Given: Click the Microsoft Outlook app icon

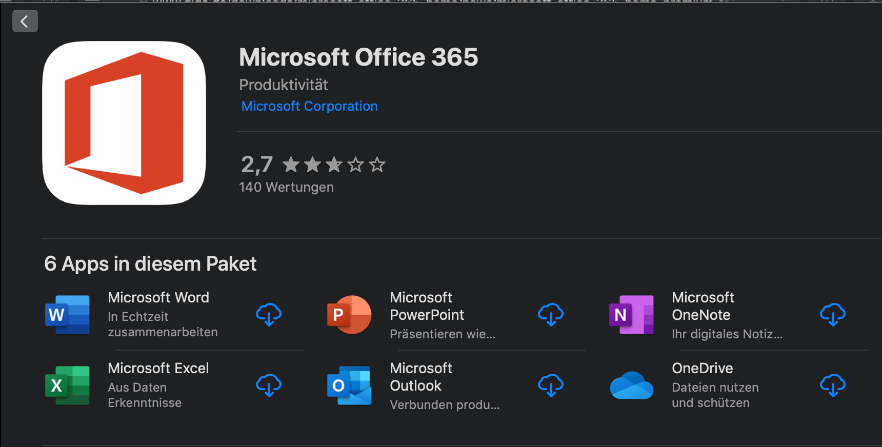Looking at the screenshot, I should click(x=349, y=385).
